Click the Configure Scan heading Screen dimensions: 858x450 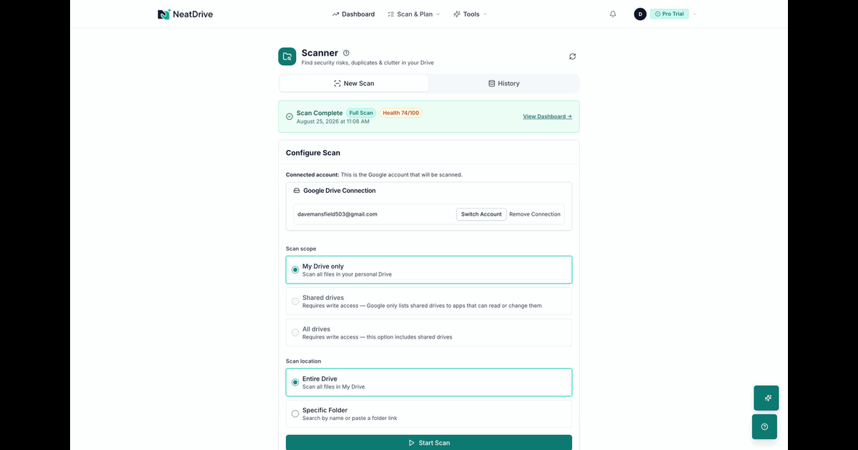tap(313, 153)
